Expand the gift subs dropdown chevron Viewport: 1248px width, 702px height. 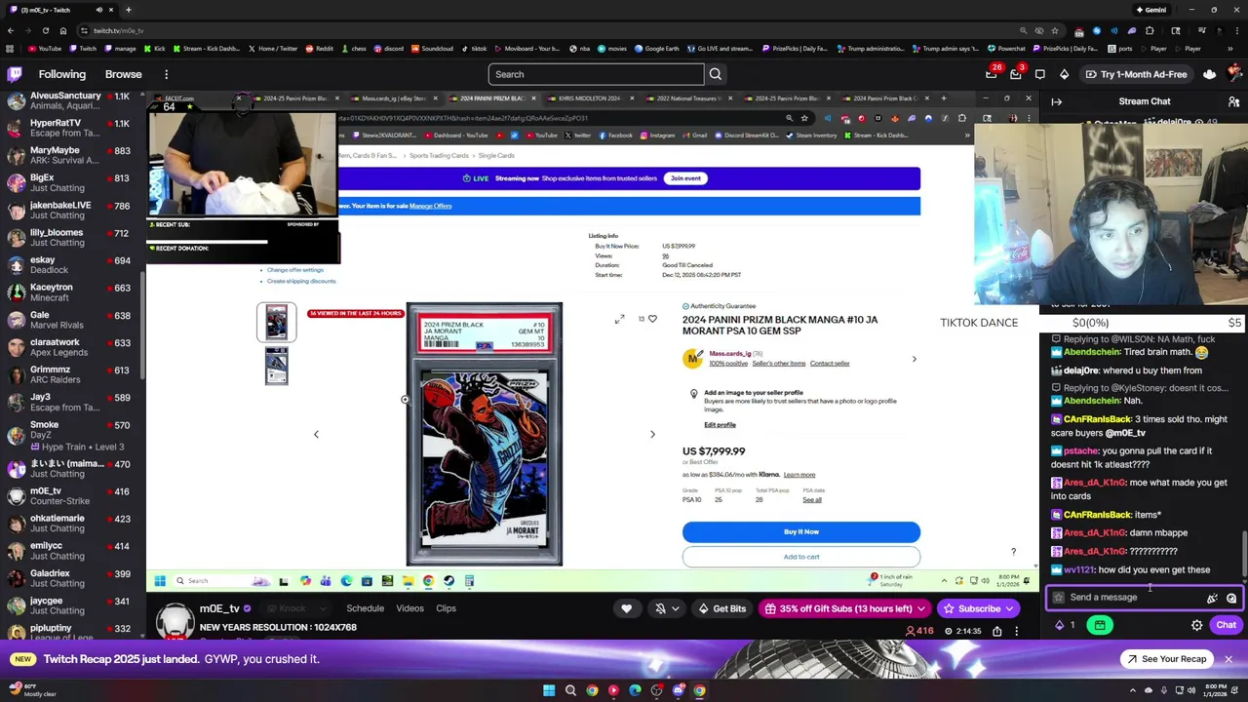921,608
